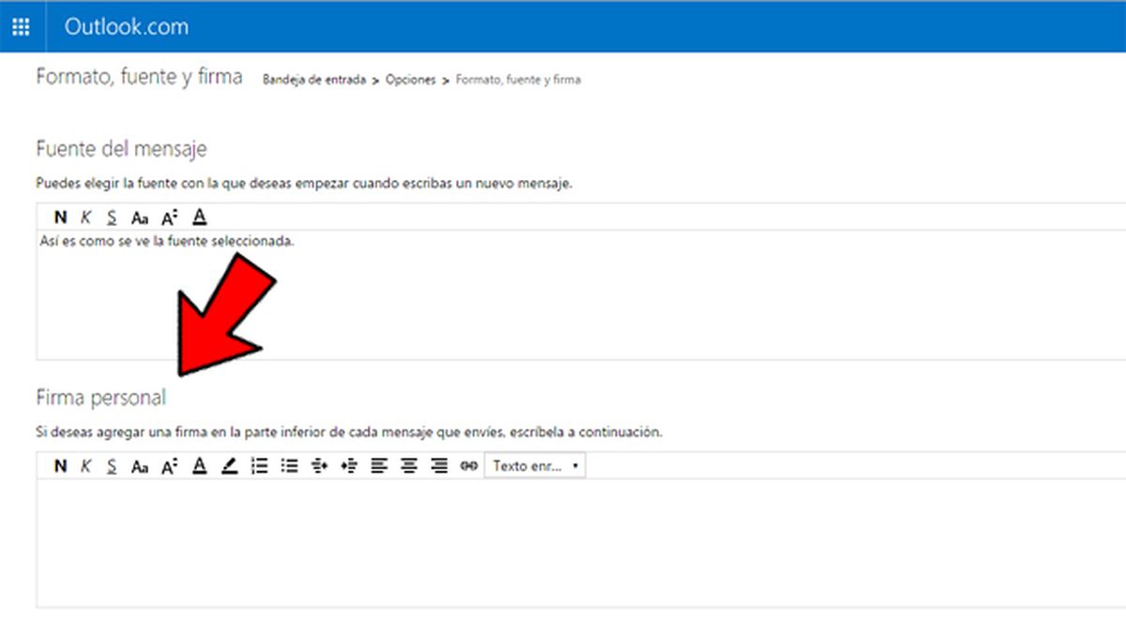The width and height of the screenshot is (1126, 635).
Task: Right-align the signature text
Action: click(438, 465)
